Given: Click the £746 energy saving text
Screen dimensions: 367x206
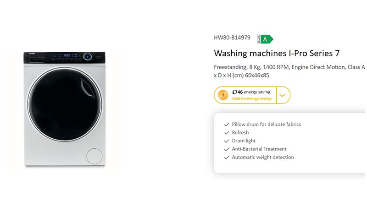Looking at the screenshot, I should (251, 92).
